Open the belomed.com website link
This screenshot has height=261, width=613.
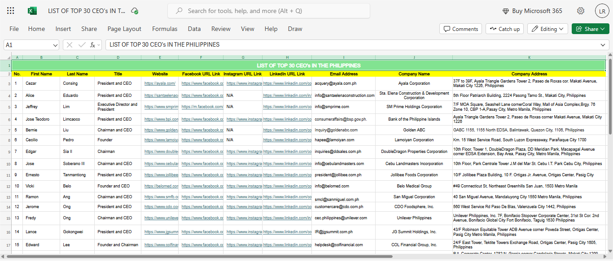161,186
